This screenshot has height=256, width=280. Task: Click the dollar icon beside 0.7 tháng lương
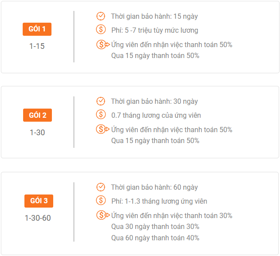pyautogui.click(x=101, y=115)
